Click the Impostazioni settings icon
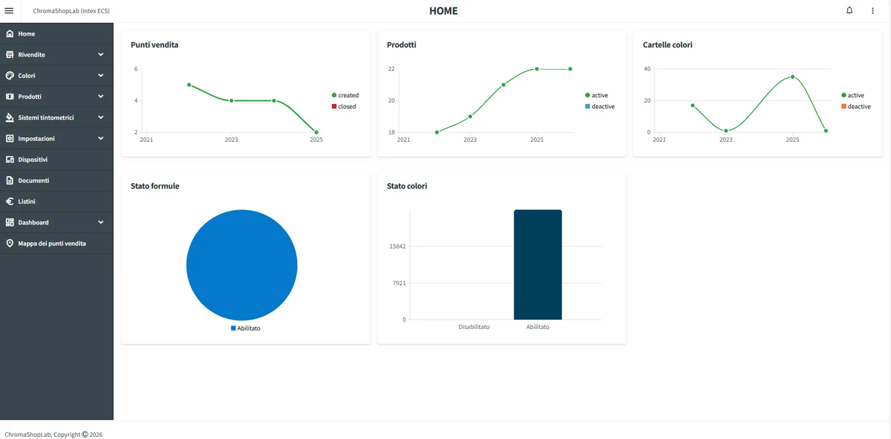The height and width of the screenshot is (439, 891). [x=9, y=138]
